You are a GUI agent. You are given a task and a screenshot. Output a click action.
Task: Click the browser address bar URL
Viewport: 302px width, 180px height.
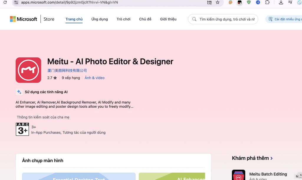[x=70, y=2]
